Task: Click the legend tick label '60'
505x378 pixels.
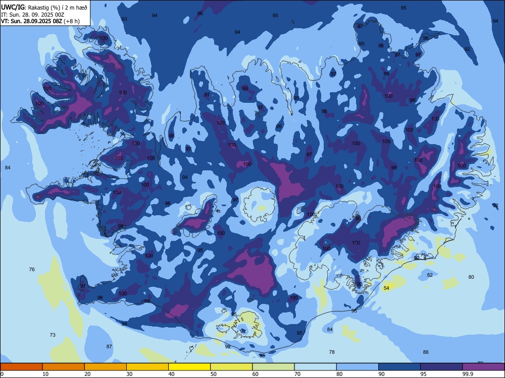Action: 256,374
